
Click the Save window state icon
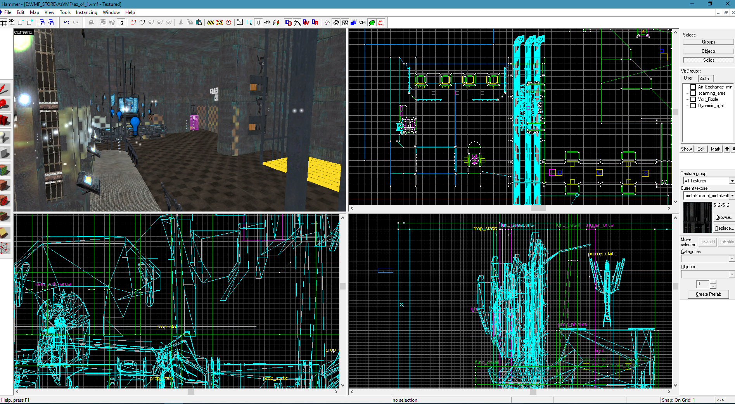(51, 23)
